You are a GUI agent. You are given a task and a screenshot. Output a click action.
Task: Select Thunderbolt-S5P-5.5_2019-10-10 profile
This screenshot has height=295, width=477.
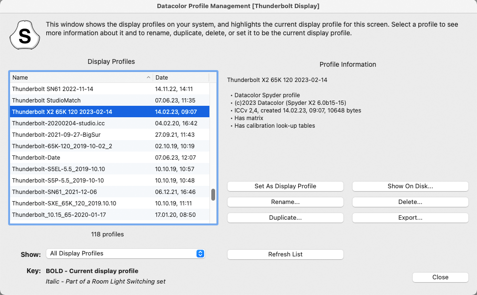coord(110,181)
